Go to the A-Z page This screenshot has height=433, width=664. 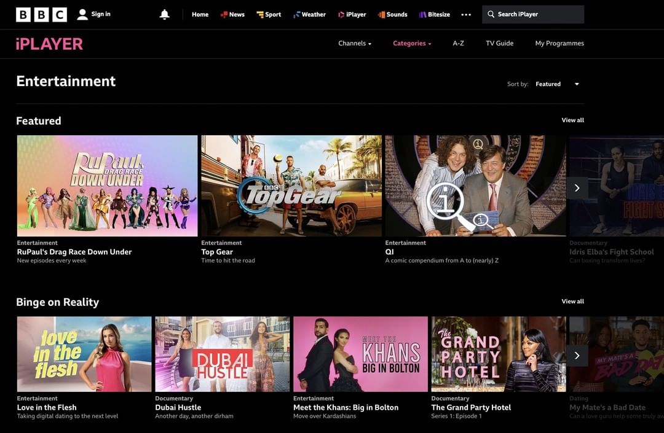458,44
